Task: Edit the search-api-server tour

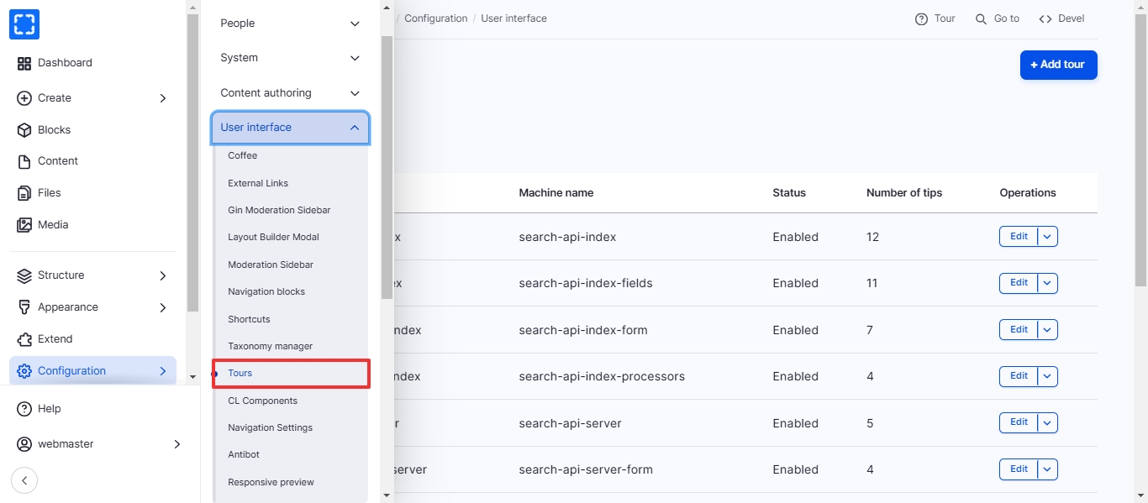Action: [x=1019, y=422]
